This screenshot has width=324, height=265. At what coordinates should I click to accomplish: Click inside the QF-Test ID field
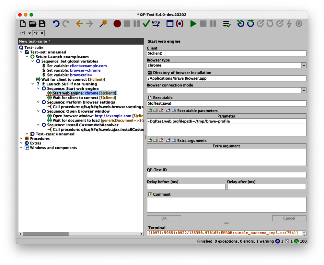tap(226, 175)
